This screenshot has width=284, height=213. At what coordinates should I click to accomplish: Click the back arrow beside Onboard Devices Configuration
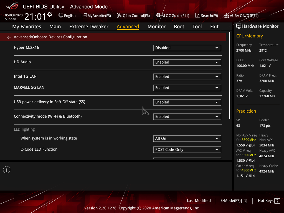[x=9, y=37]
